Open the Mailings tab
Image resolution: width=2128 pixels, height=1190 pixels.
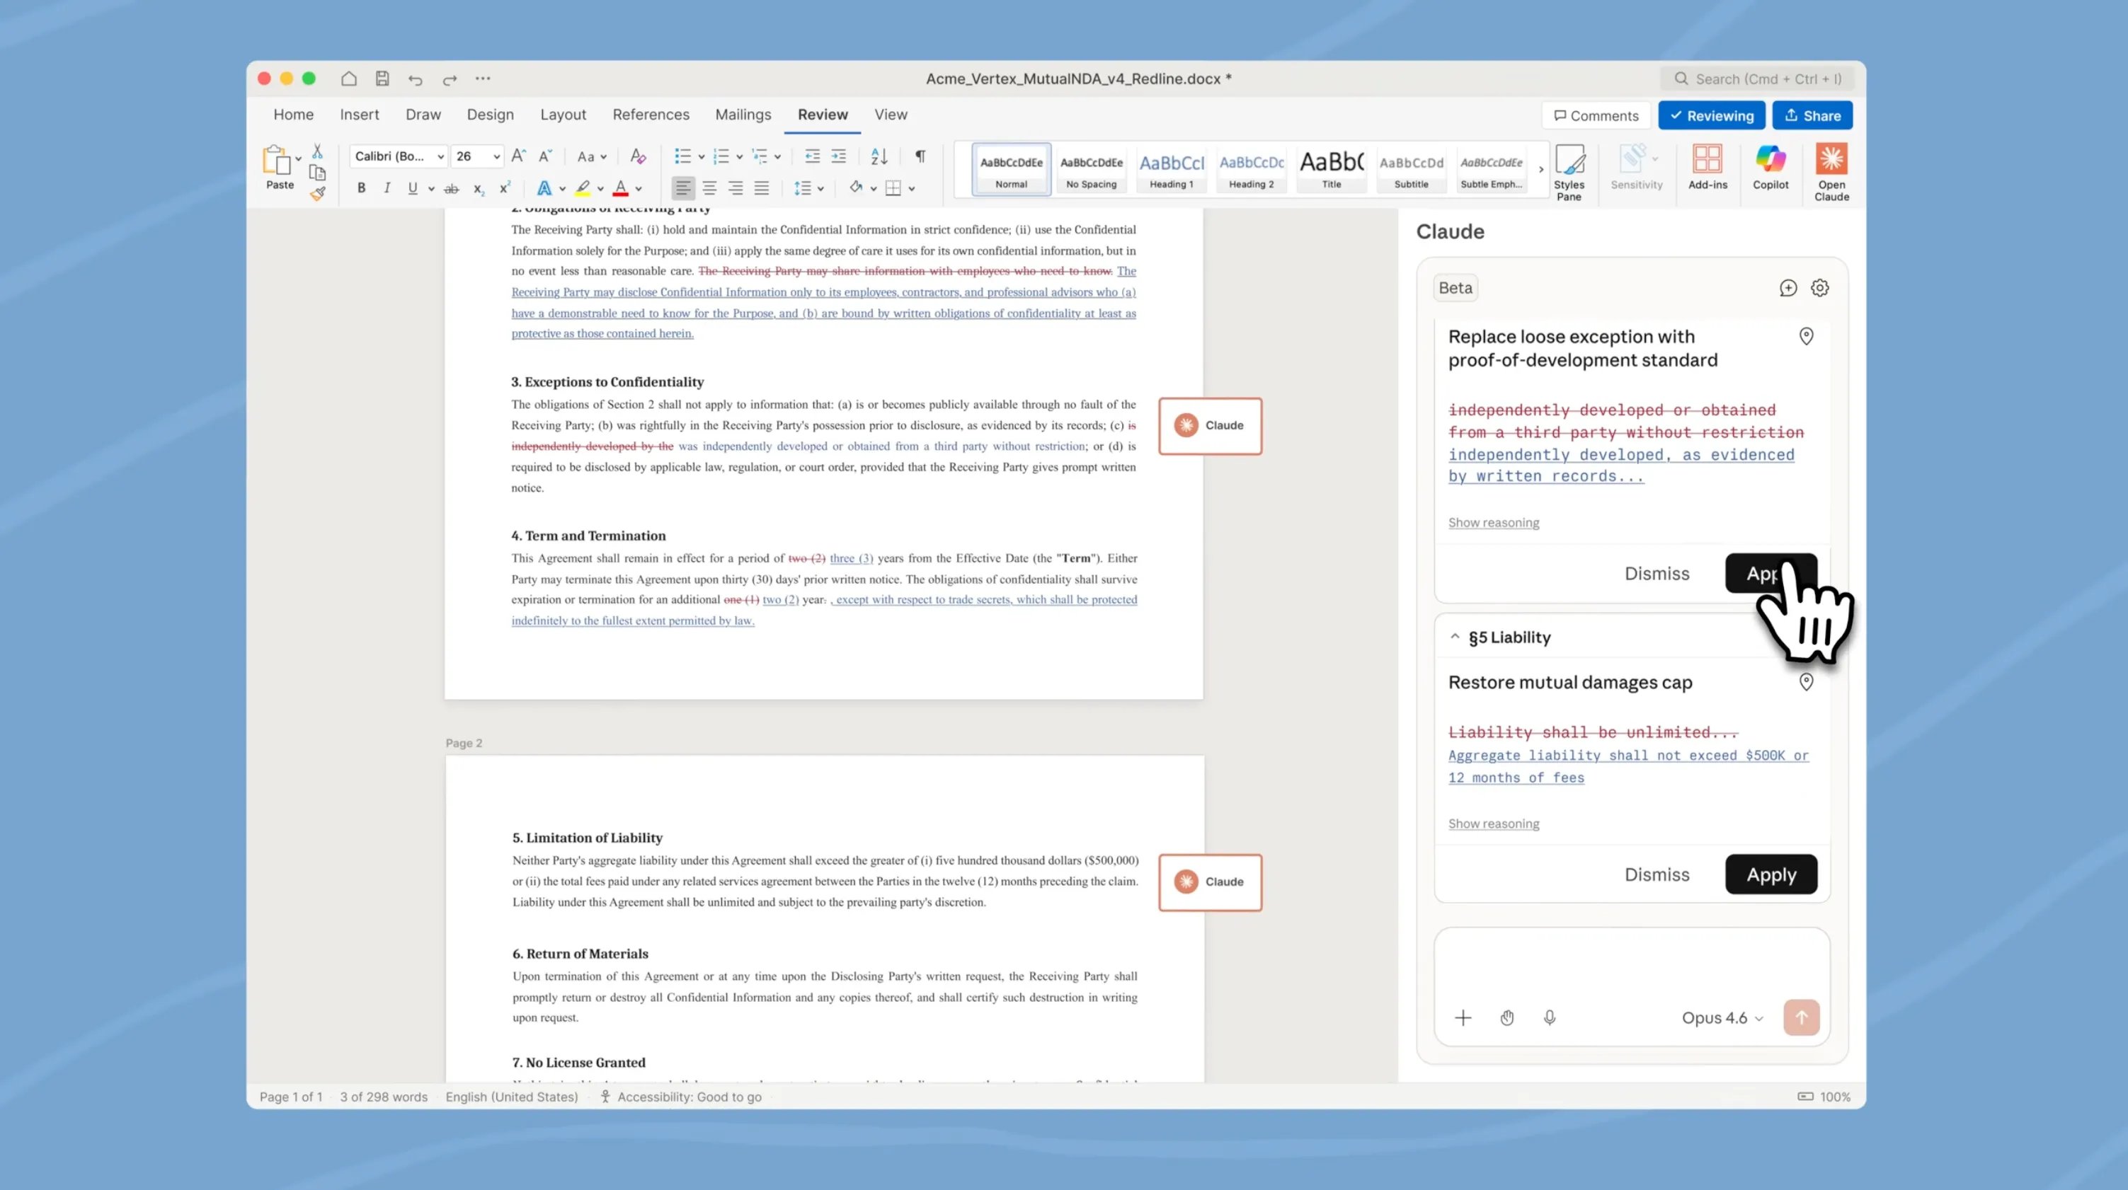743,114
